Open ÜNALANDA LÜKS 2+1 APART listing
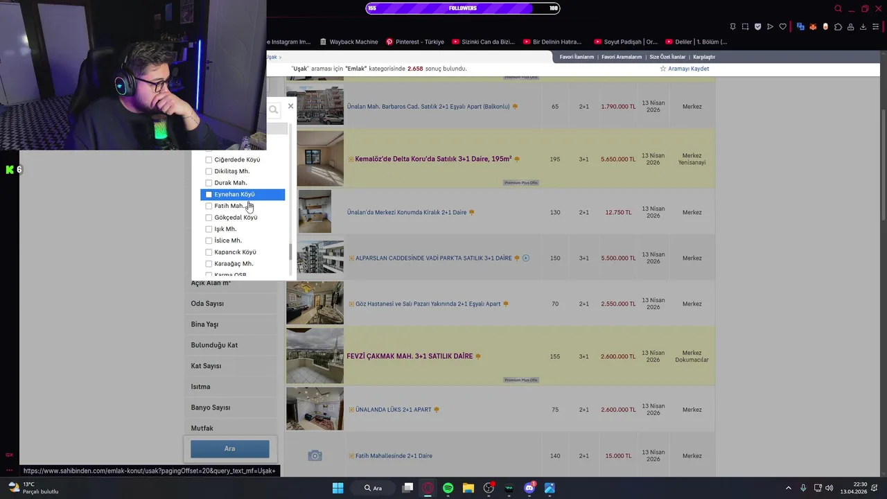Image resolution: width=887 pixels, height=499 pixels. coord(394,410)
